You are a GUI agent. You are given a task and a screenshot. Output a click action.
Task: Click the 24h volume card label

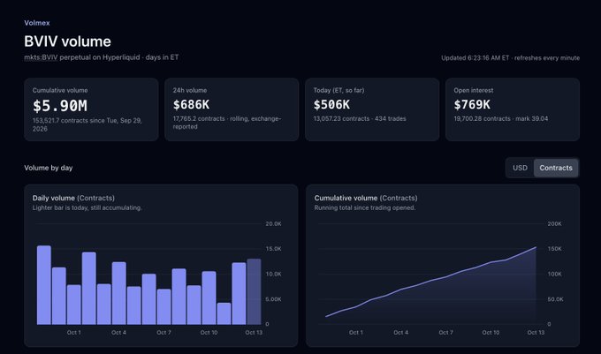(190, 90)
